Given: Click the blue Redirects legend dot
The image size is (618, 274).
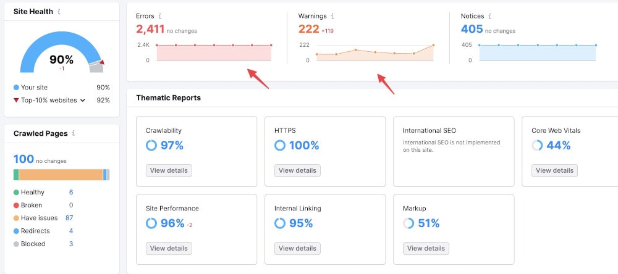Looking at the screenshot, I should click(x=16, y=231).
